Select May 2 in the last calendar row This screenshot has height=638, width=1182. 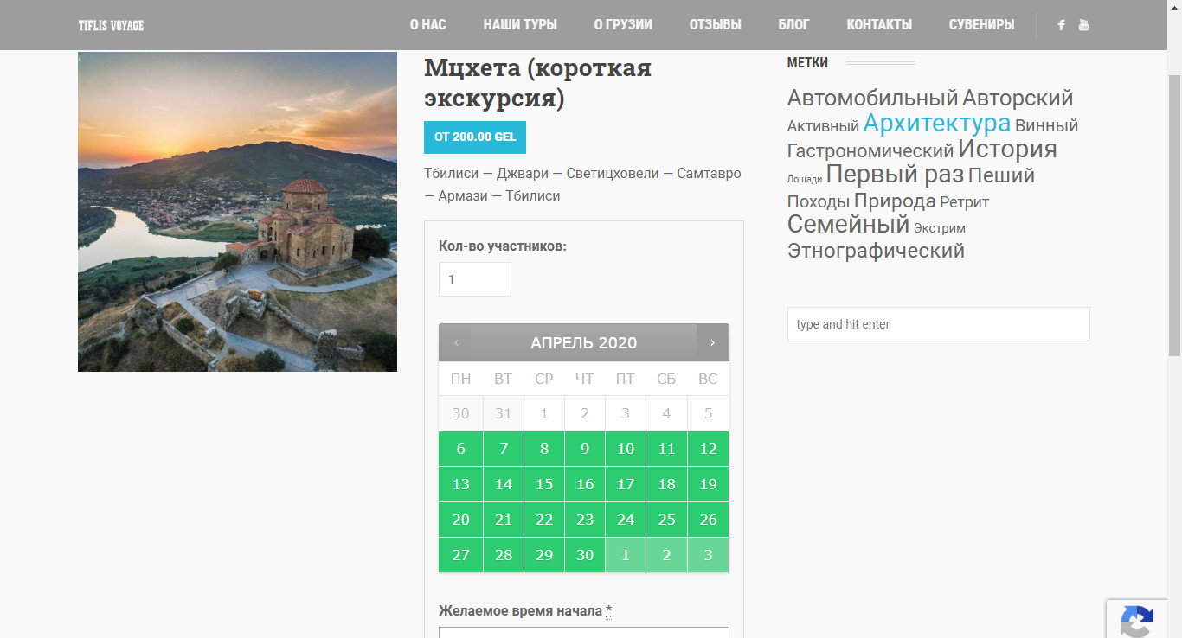pyautogui.click(x=666, y=555)
